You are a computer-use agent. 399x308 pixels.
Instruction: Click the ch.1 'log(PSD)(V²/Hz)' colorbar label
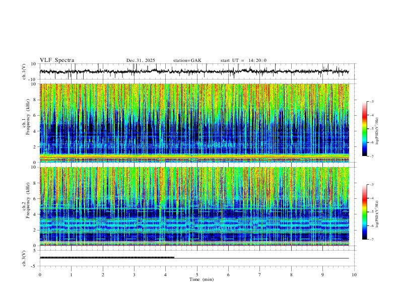click(x=377, y=131)
